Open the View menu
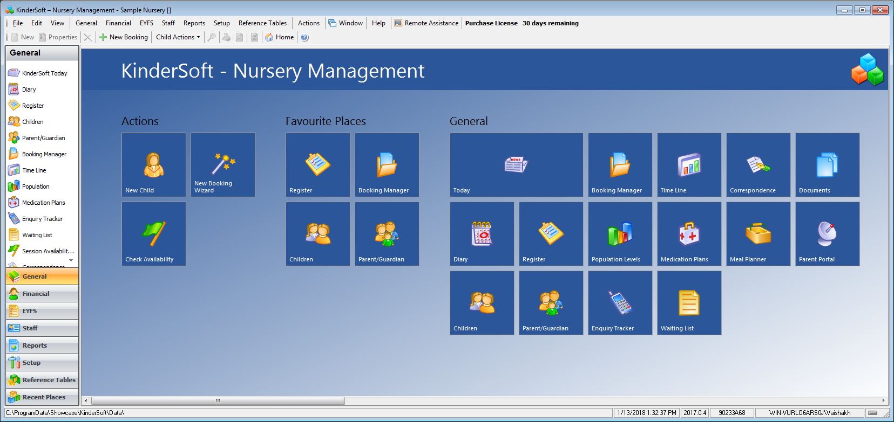Viewport: 894px width, 422px height. tap(57, 23)
